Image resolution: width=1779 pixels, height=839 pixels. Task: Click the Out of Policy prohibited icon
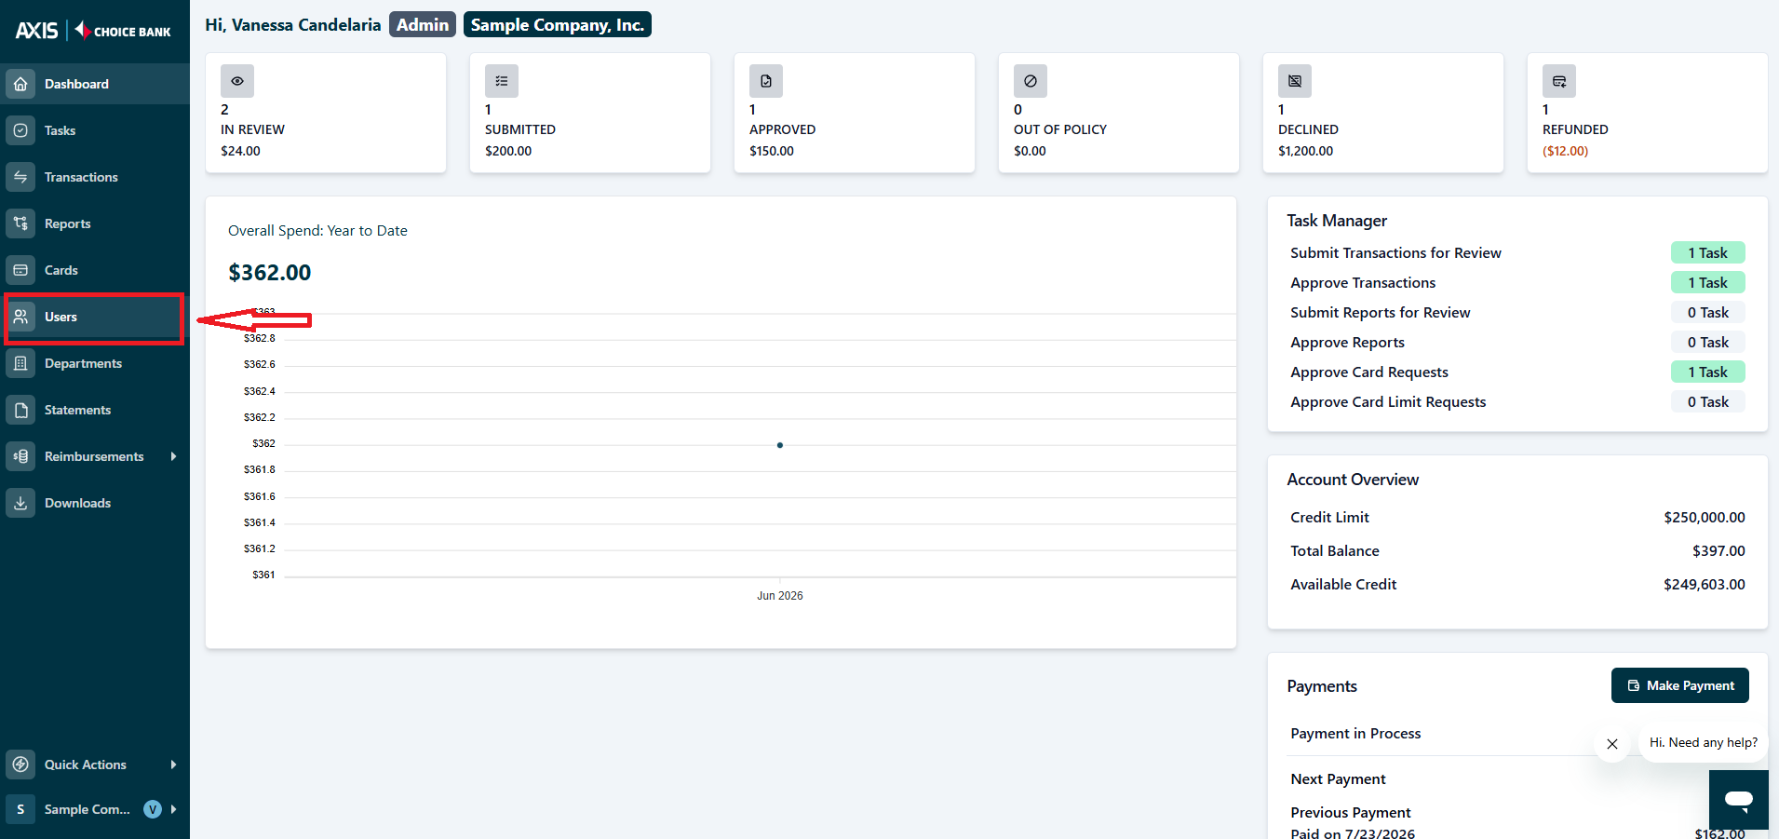pos(1031,81)
